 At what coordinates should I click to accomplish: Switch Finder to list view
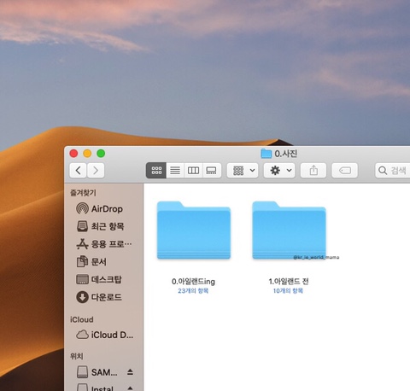pos(175,171)
